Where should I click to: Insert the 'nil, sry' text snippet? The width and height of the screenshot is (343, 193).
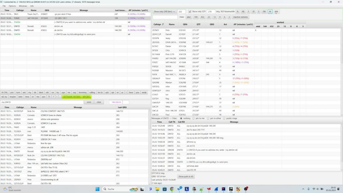point(4,97)
